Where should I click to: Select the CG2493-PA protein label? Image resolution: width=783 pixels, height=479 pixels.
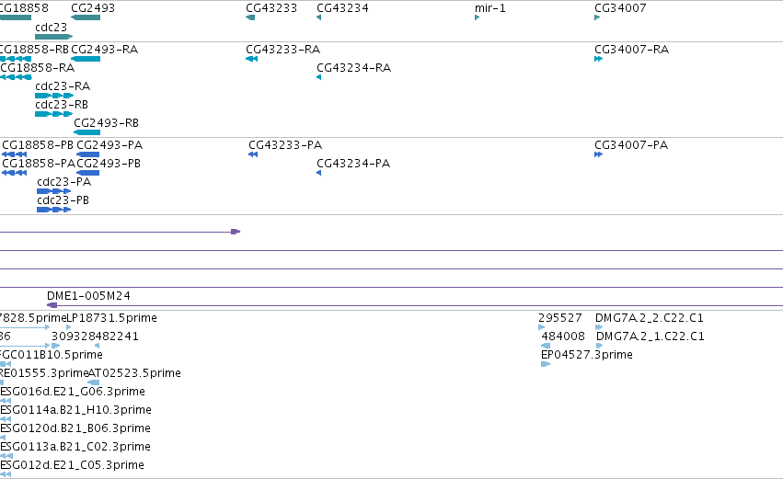point(109,144)
